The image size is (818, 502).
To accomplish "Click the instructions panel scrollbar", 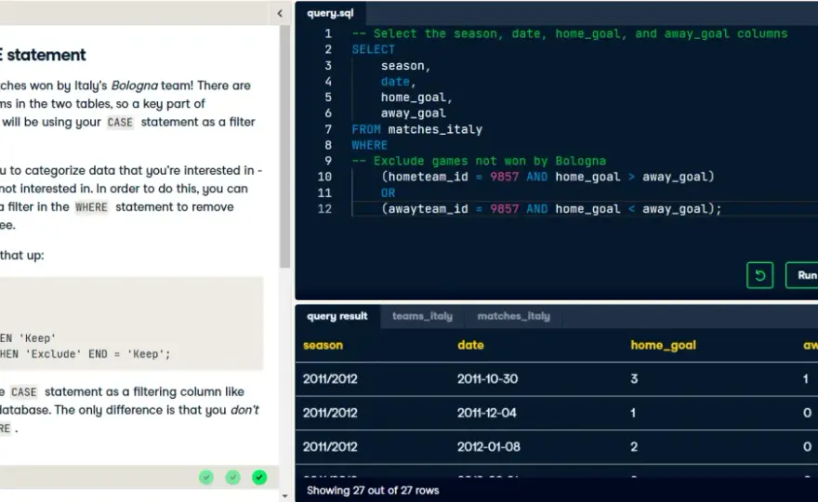I will coord(284,146).
